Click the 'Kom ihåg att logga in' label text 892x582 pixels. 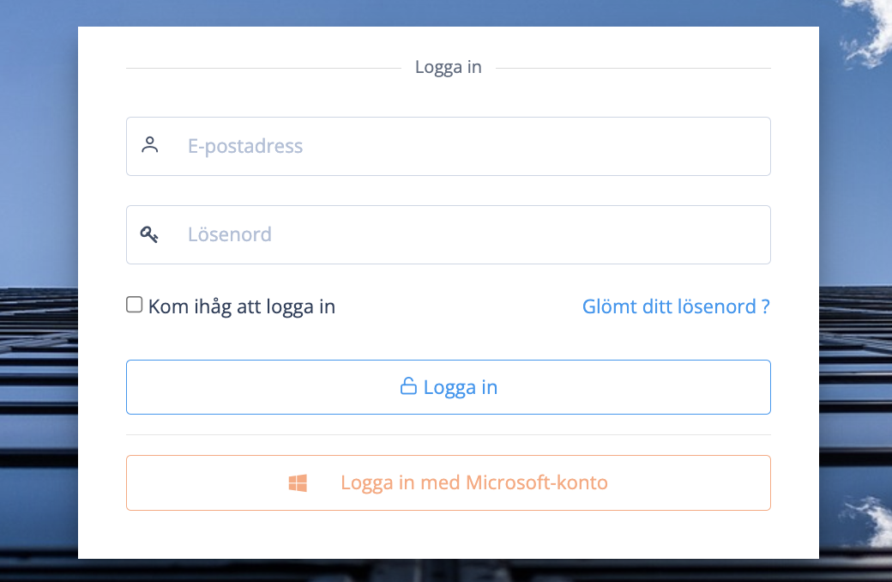click(241, 306)
